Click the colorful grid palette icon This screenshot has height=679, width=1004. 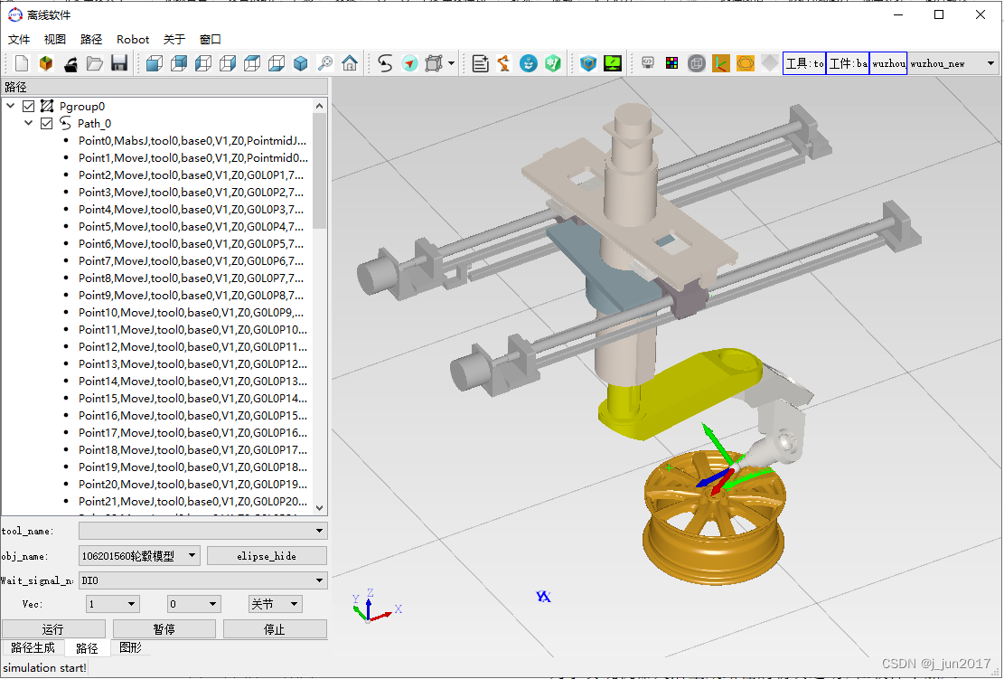671,63
